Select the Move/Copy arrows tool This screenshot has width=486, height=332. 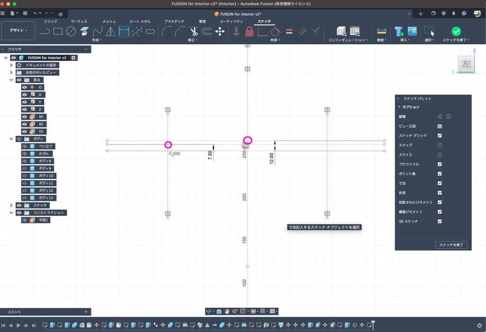click(x=220, y=31)
